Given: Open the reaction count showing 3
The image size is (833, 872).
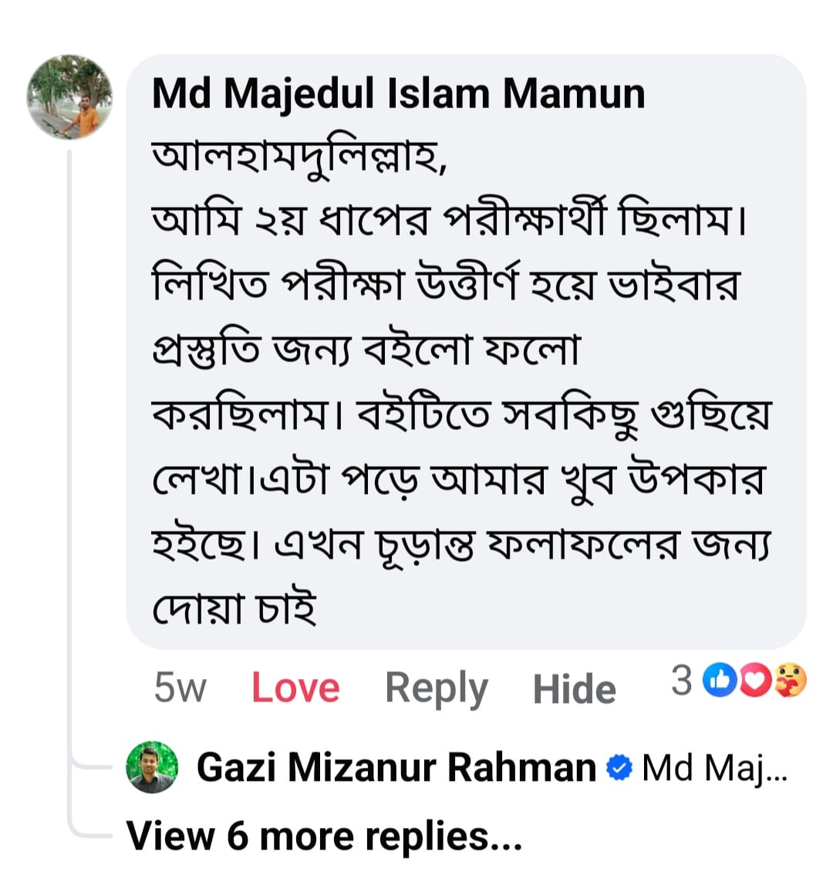Looking at the screenshot, I should coord(681,681).
